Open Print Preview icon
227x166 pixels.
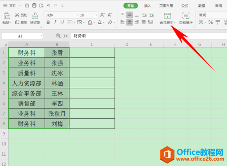42,6
